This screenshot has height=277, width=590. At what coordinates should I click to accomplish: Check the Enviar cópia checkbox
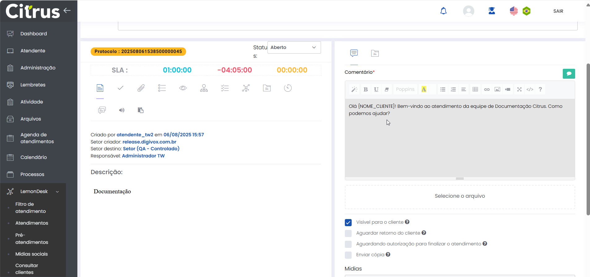coord(348,255)
